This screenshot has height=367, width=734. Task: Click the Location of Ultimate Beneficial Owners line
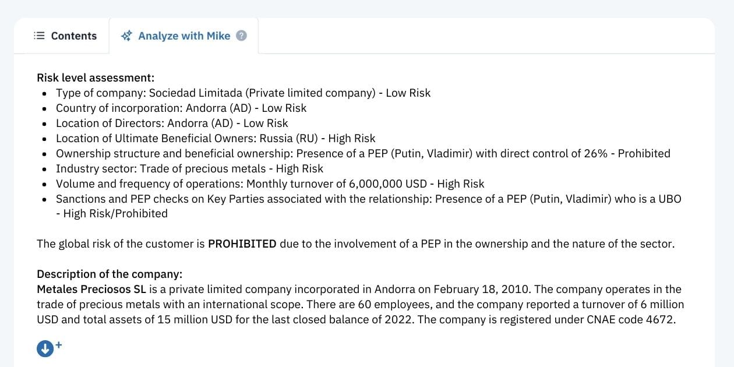216,138
